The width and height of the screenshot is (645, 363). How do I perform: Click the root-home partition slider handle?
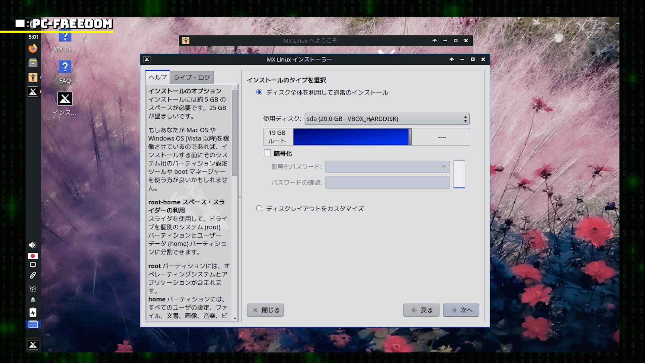click(x=410, y=137)
